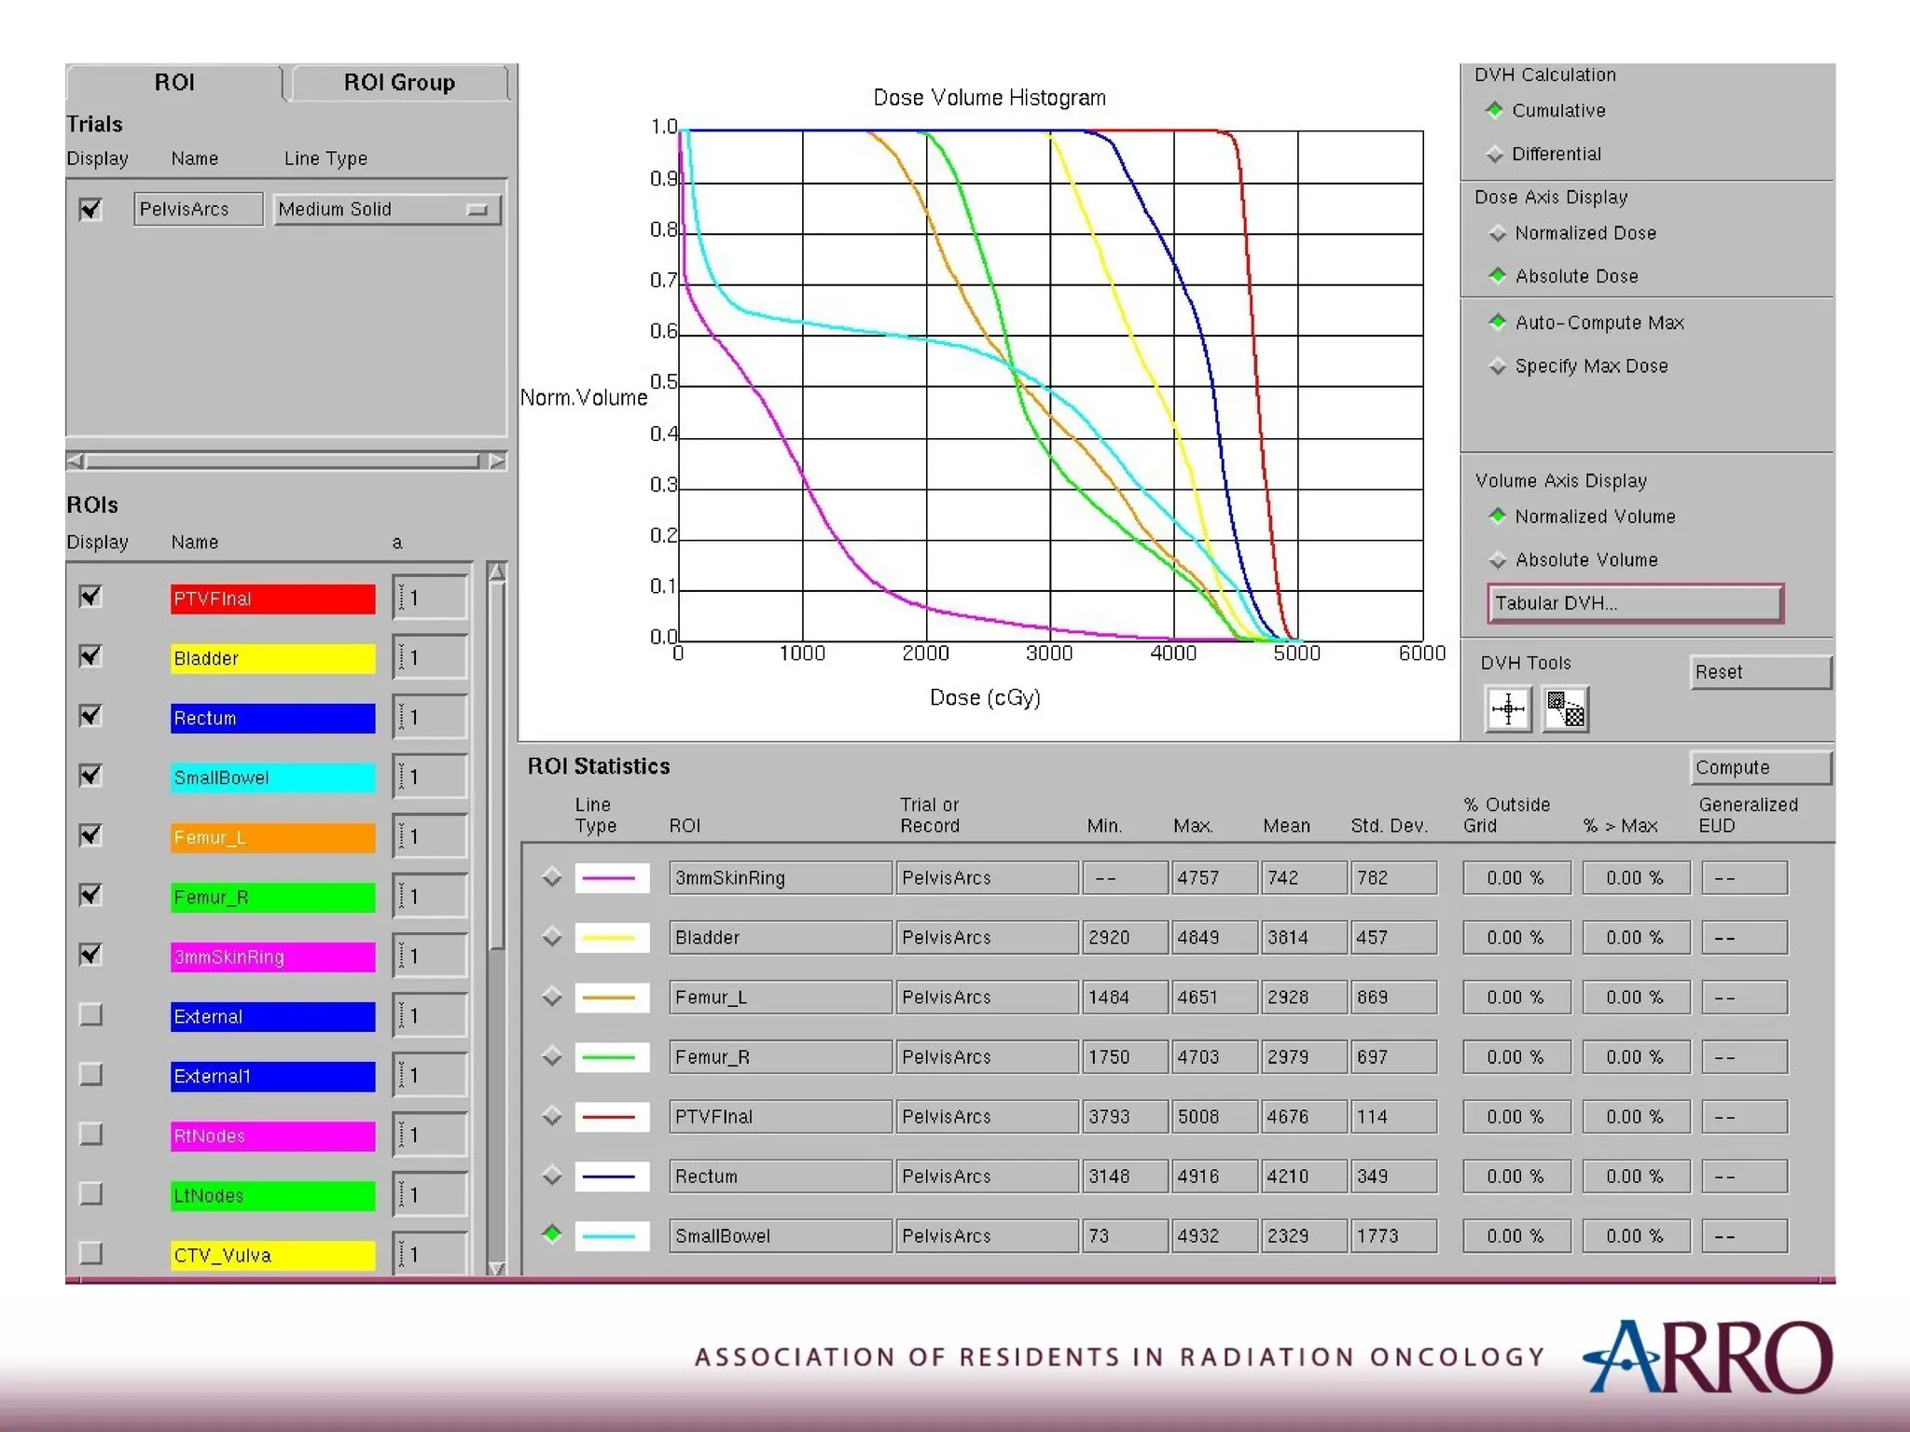Select the SmallBowel line type diamond indicator

(552, 1234)
